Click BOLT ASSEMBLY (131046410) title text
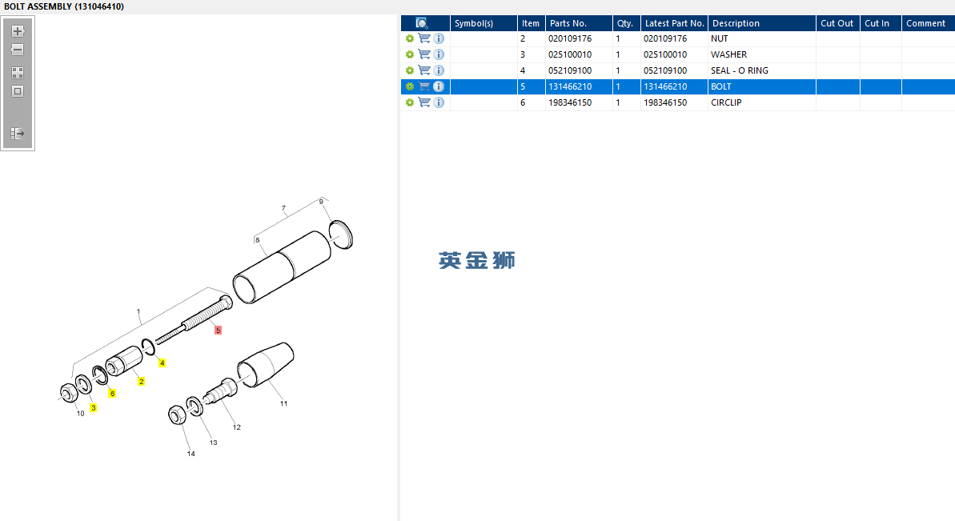 click(x=64, y=6)
